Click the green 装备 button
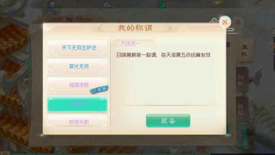Image resolution: width=275 pixels, height=155 pixels. [168, 121]
